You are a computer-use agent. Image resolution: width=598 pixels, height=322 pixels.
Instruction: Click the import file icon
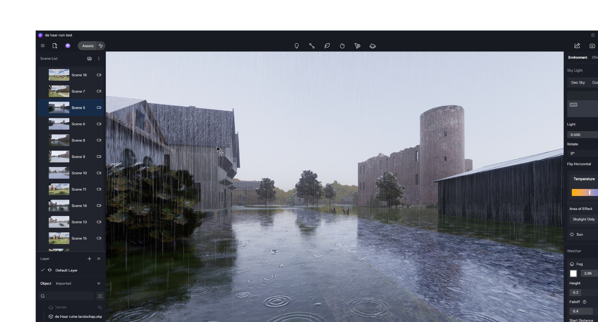point(55,46)
